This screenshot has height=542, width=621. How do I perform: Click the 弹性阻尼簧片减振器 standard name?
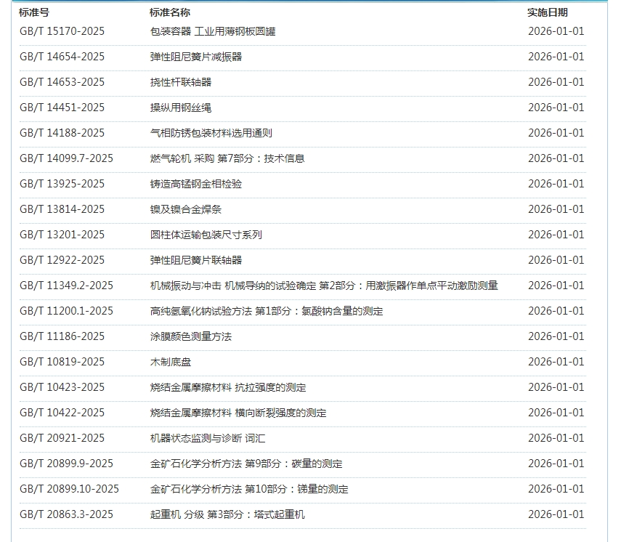[x=196, y=57]
